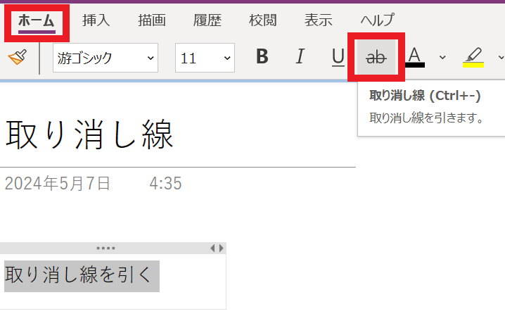Image resolution: width=505 pixels, height=326 pixels.
Task: Expand the font color dropdown arrow
Action: (442, 58)
